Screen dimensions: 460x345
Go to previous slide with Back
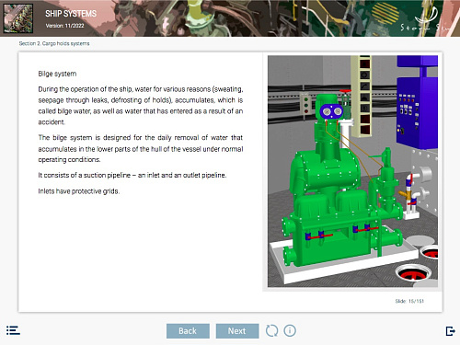click(x=188, y=331)
